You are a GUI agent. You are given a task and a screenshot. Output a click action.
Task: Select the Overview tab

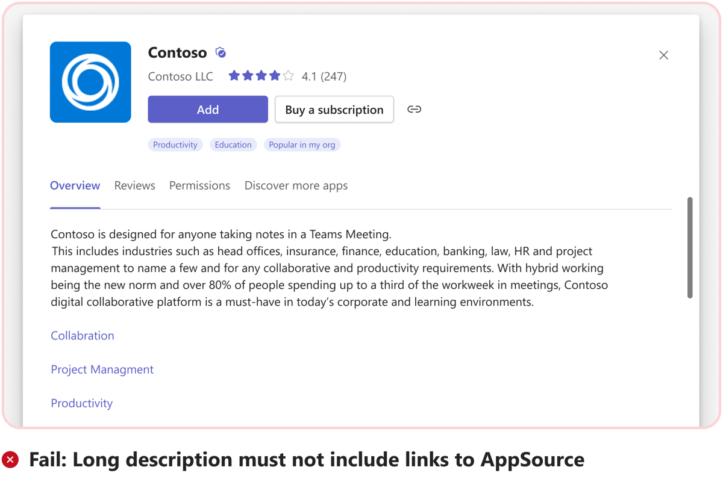coord(75,185)
